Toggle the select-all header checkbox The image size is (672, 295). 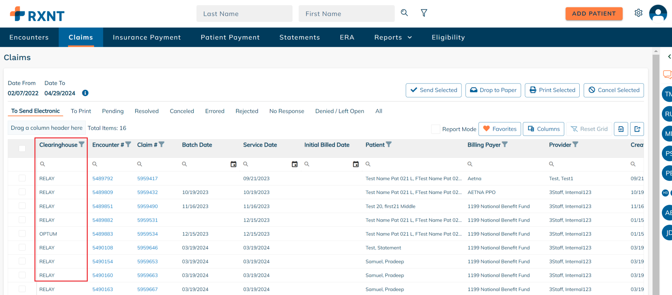tap(22, 149)
